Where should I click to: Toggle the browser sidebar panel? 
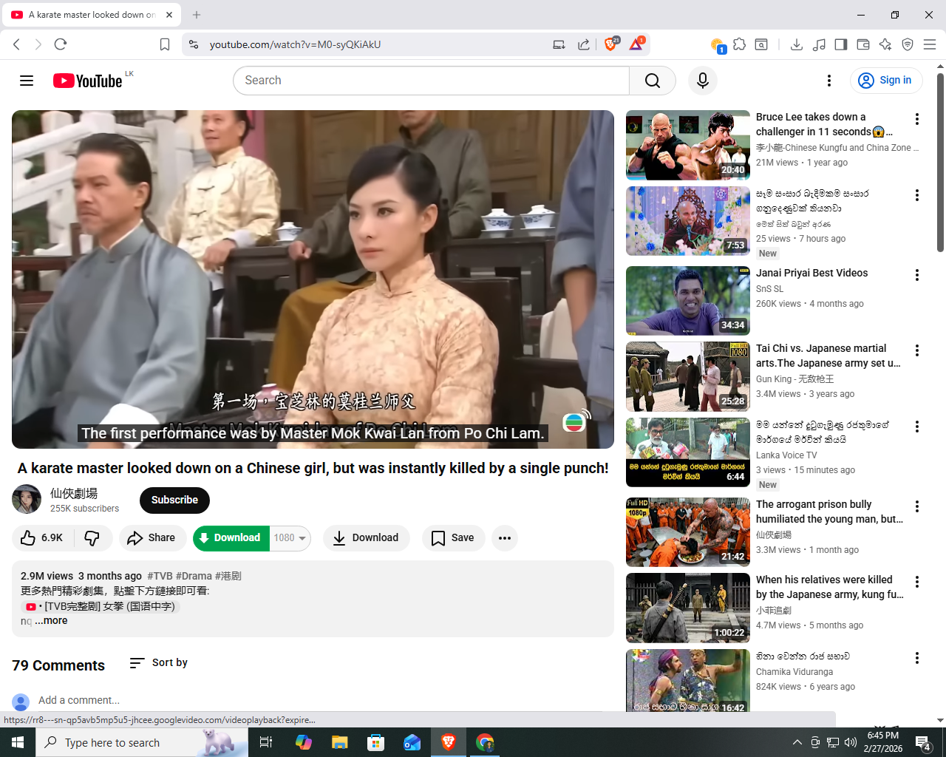[x=841, y=44]
